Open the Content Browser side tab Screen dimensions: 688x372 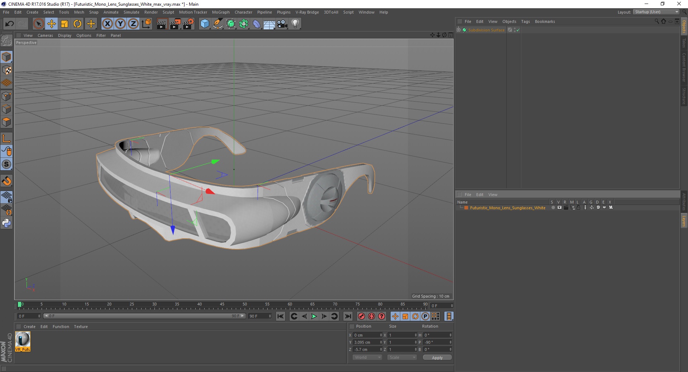(684, 67)
